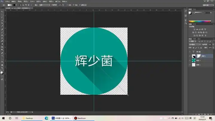
Task: Select the Move tool in the toolbox
Action: 2,11
